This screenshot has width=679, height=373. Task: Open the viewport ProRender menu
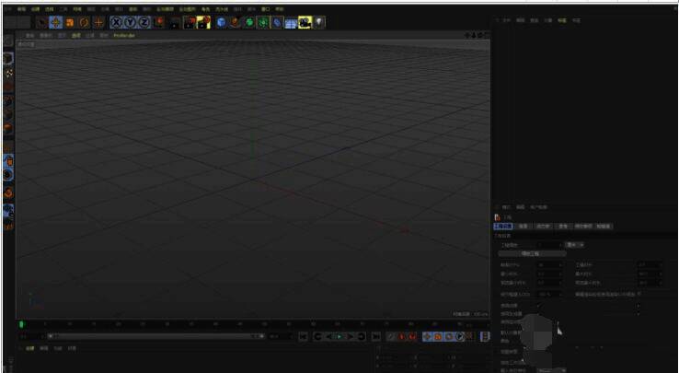point(124,36)
